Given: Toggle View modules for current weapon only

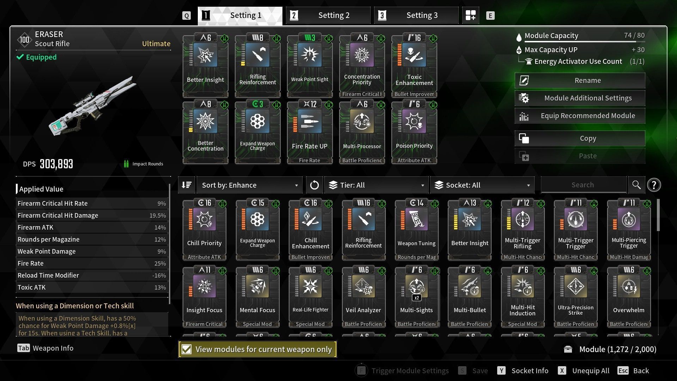Looking at the screenshot, I should (257, 349).
